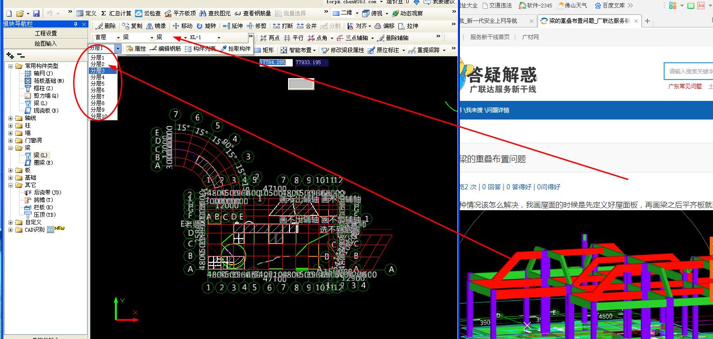Open 智能布置 smart layout dropdown

(x=299, y=50)
